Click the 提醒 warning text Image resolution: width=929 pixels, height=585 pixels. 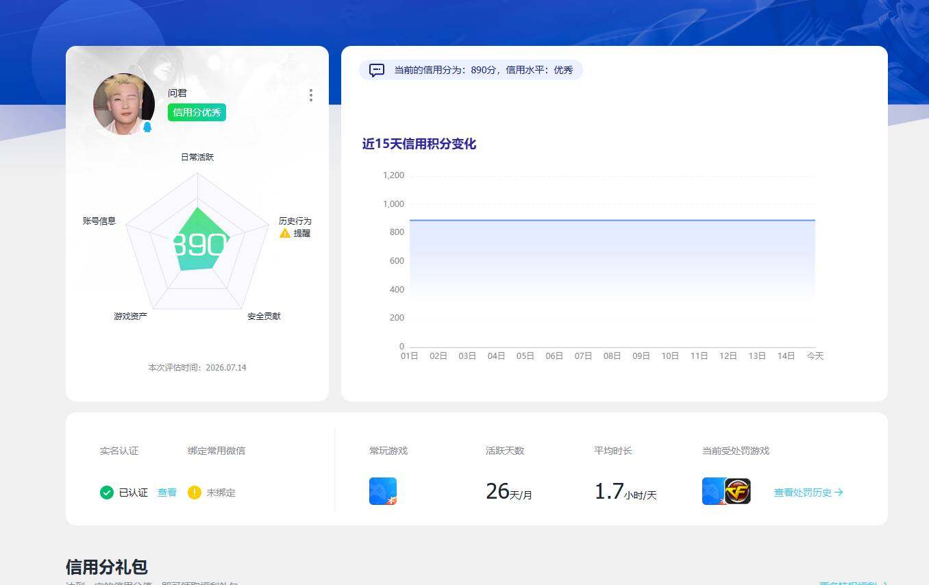[x=302, y=234]
